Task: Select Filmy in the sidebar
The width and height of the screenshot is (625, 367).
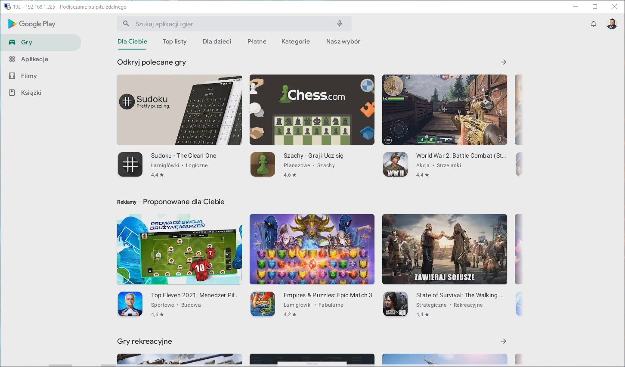Action: point(40,76)
